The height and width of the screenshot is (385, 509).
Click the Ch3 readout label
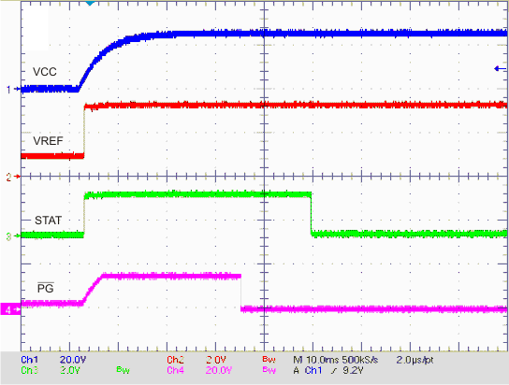pyautogui.click(x=30, y=370)
